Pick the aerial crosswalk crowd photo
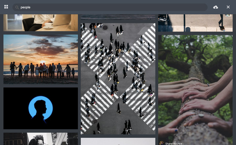 (x=118, y=79)
